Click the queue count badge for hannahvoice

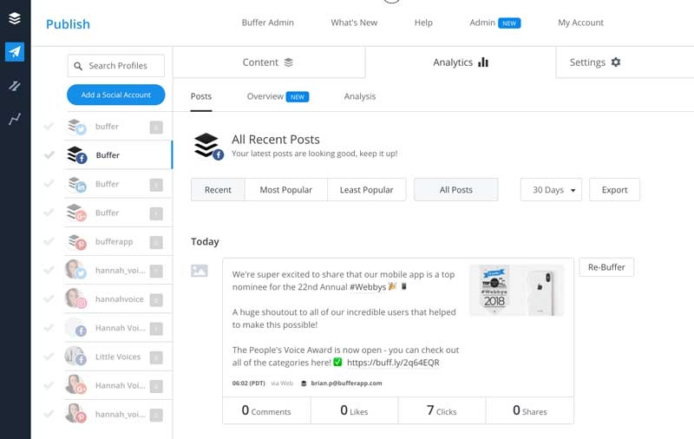pos(156,300)
